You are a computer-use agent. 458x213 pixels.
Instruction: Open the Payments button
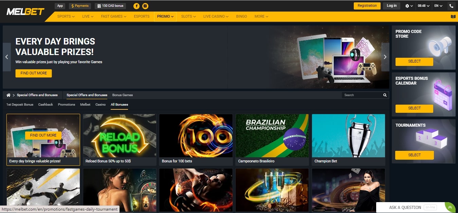(80, 6)
